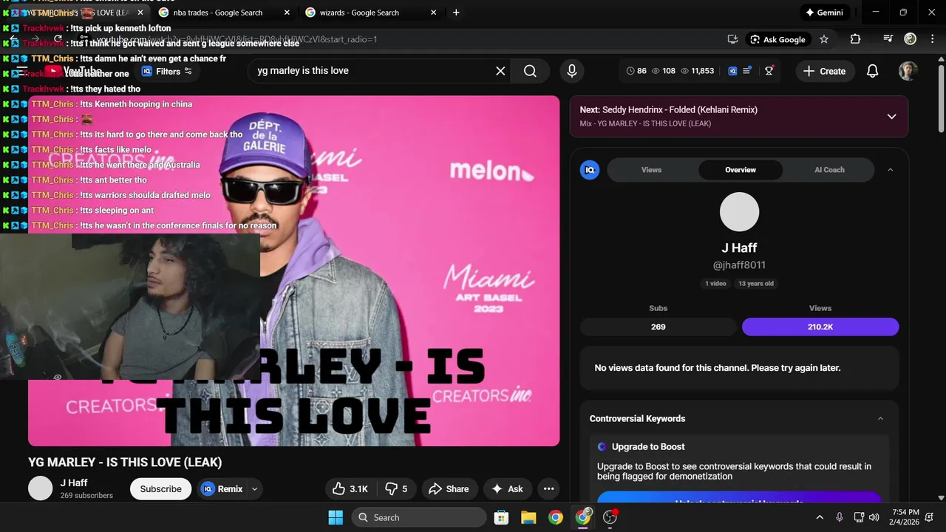Open OBS Studio from taskbar

[610, 517]
